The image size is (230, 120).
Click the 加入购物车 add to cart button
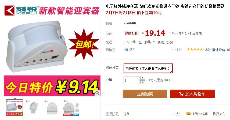point(192,94)
